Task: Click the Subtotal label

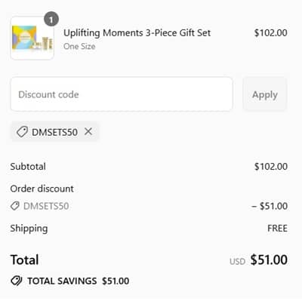Action: click(28, 167)
